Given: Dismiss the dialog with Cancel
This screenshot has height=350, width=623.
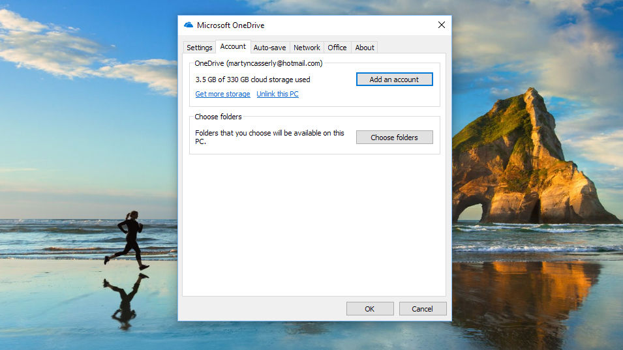Looking at the screenshot, I should coord(423,309).
